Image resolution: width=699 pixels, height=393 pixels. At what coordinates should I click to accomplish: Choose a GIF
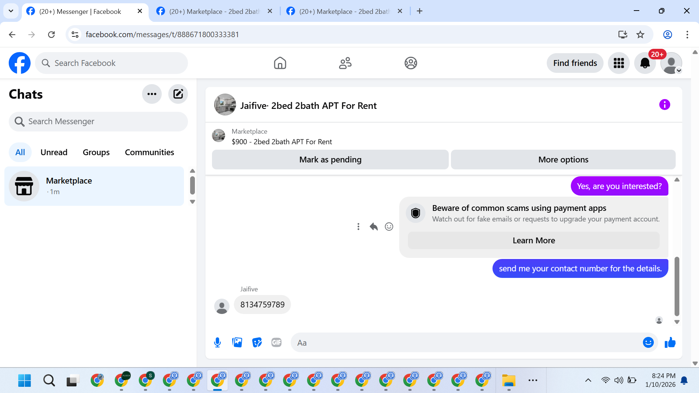click(x=276, y=342)
